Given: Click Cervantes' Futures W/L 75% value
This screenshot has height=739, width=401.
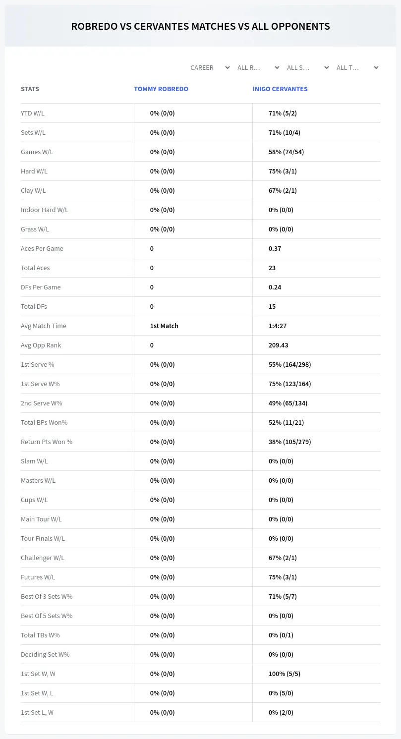Looking at the screenshot, I should coord(283,577).
